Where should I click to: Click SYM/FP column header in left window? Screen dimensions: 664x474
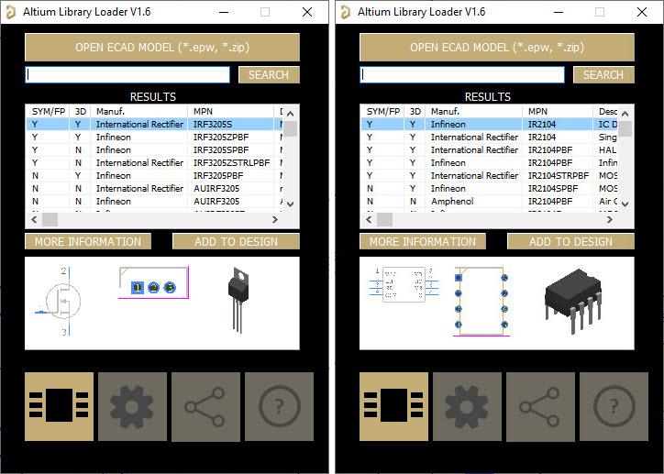tap(48, 111)
